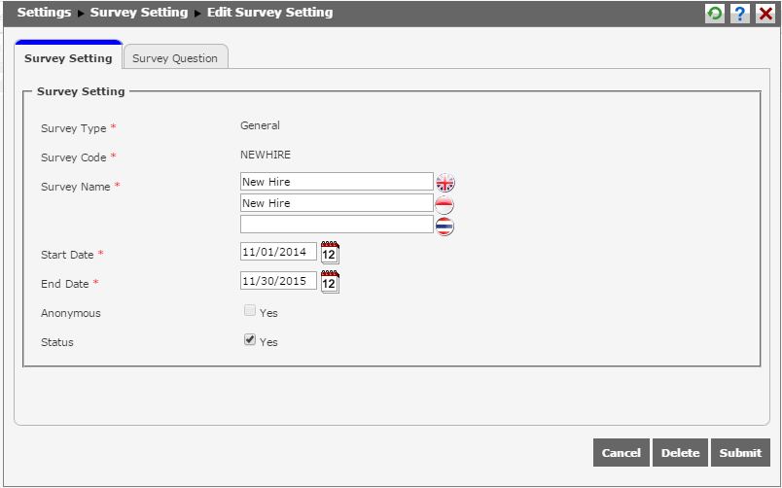The height and width of the screenshot is (488, 782).
Task: Click Settings in the breadcrumb
Action: (44, 13)
